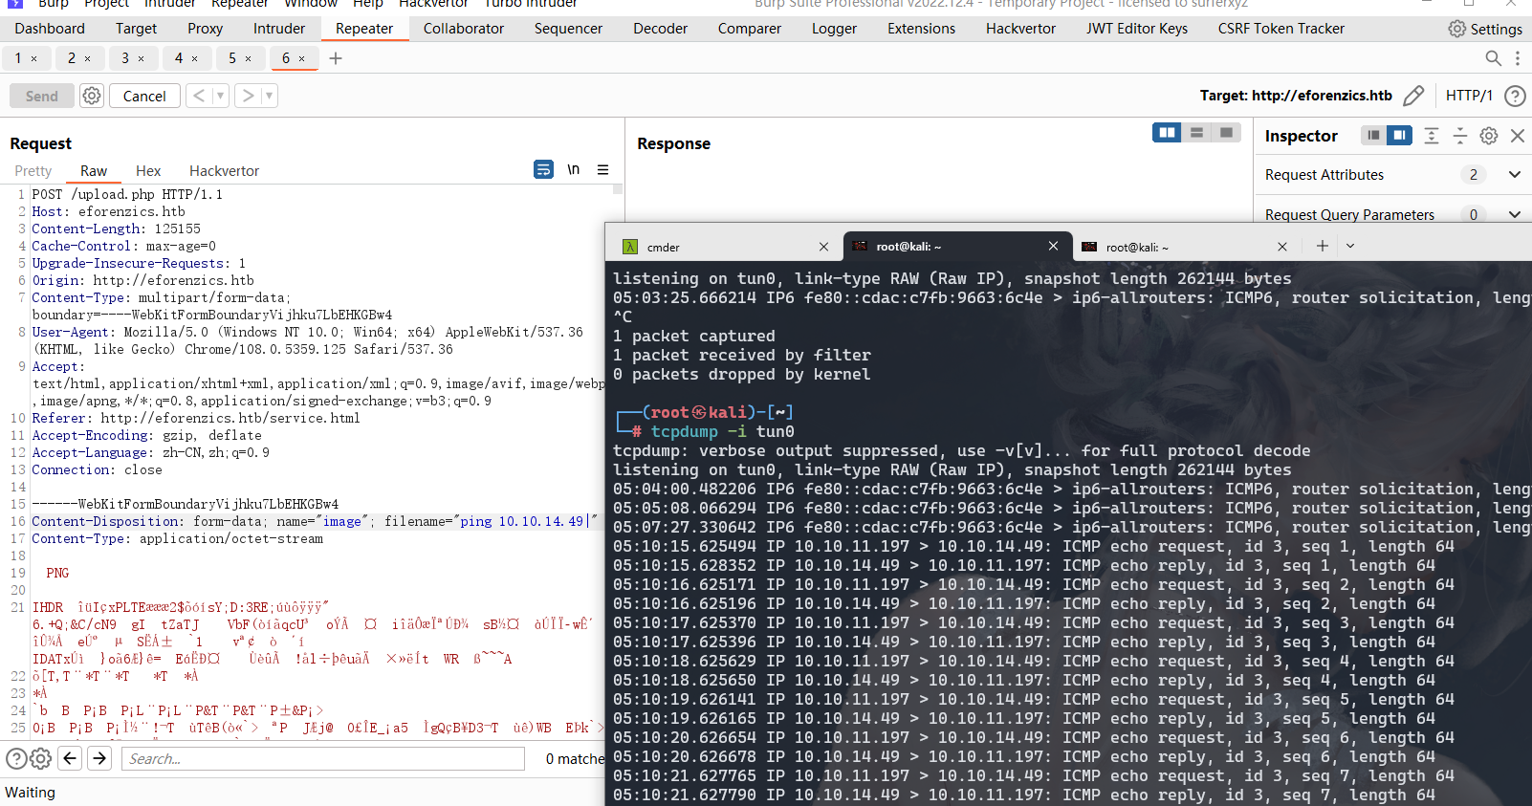Viewport: 1532px width, 806px height.
Task: Go to the Logger tab
Action: [834, 29]
